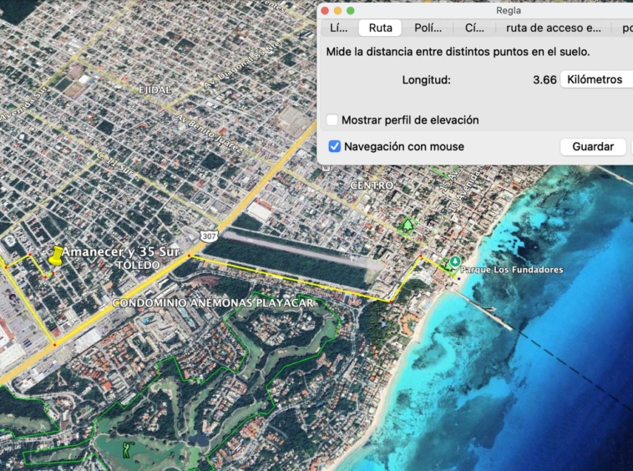
Task: Click the Parque Los Fundadores green marker
Action: [455, 262]
